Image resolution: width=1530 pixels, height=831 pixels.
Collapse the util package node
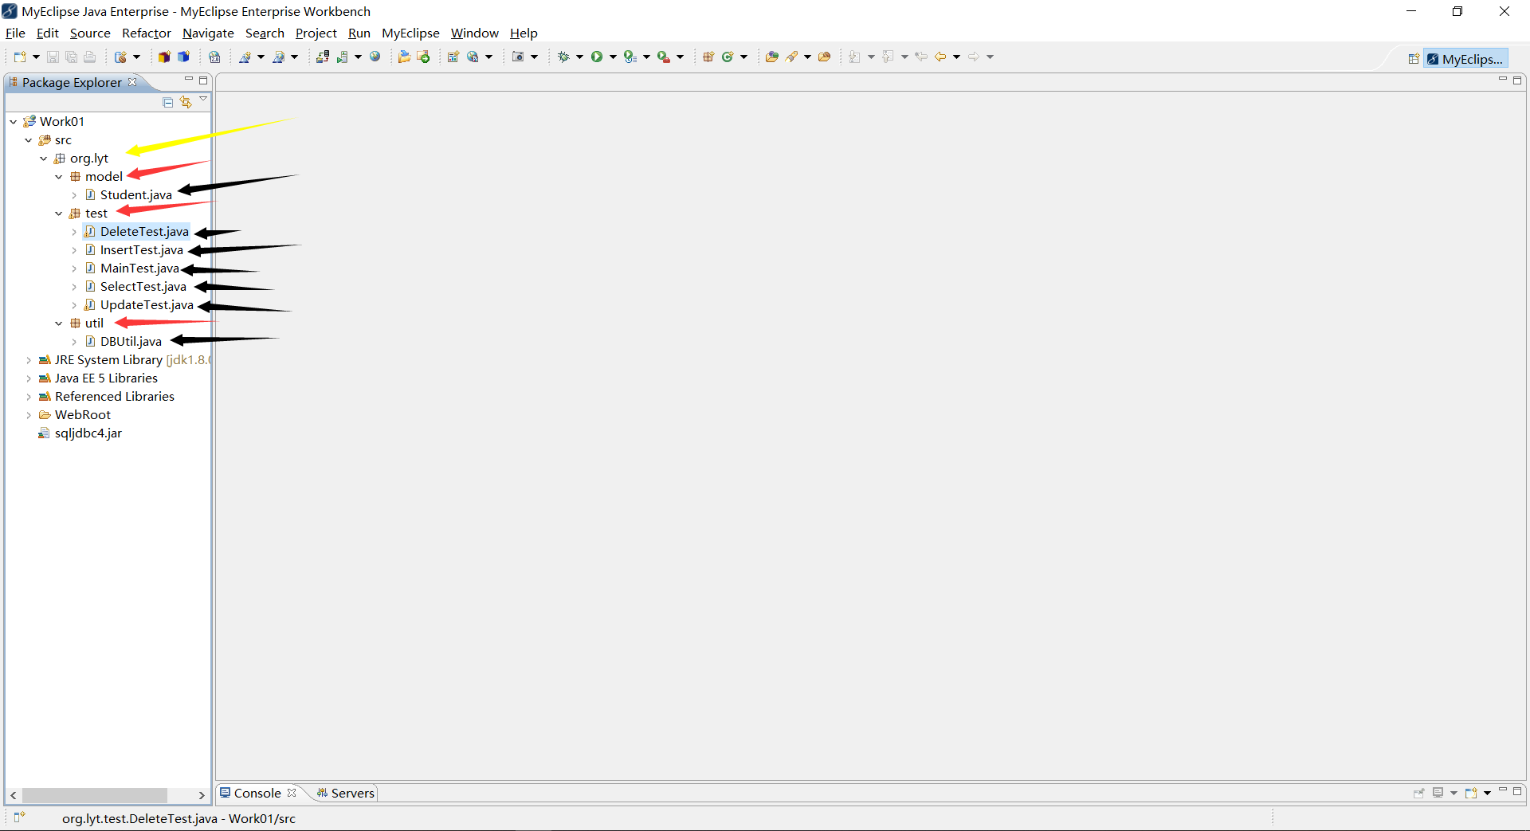59,323
